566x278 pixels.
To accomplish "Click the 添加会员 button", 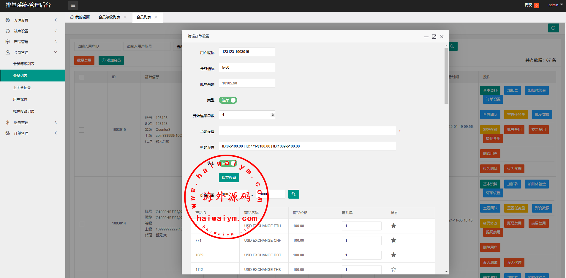I will (111, 60).
